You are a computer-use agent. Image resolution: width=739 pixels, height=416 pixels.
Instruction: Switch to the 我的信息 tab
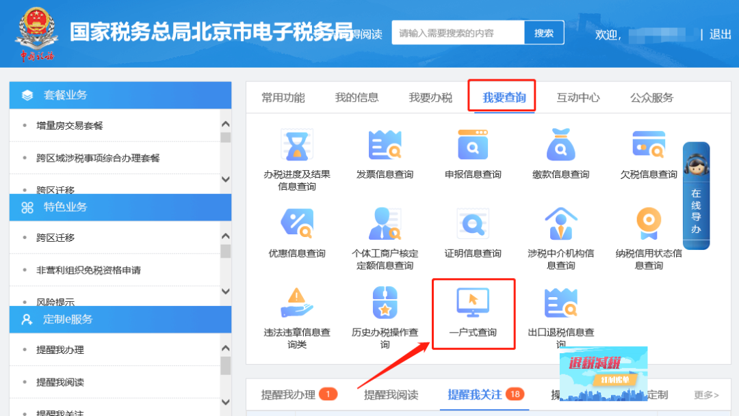pyautogui.click(x=356, y=98)
